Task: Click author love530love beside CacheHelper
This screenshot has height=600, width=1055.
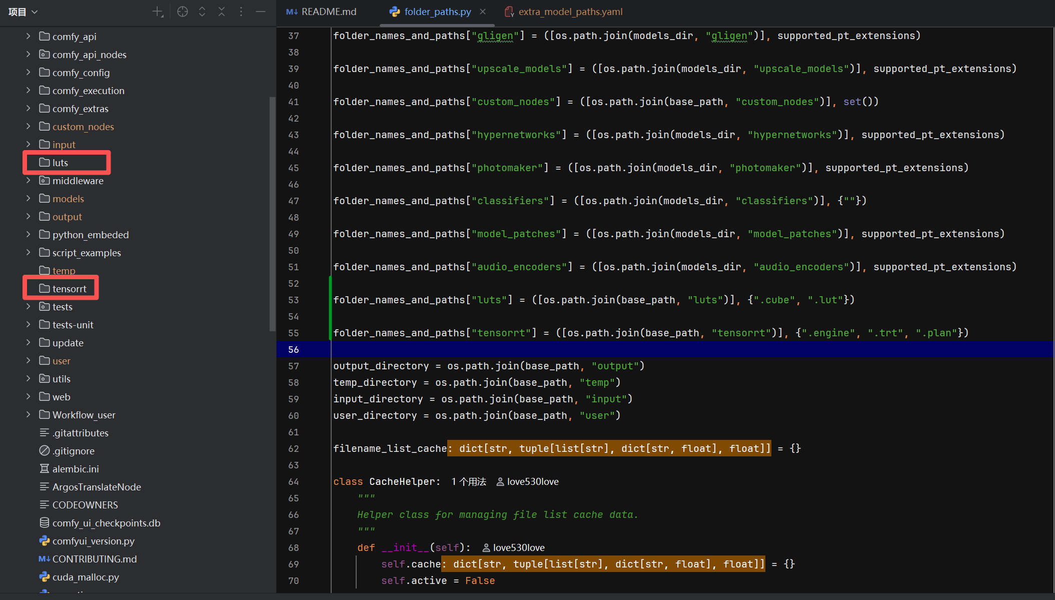Action: point(528,481)
